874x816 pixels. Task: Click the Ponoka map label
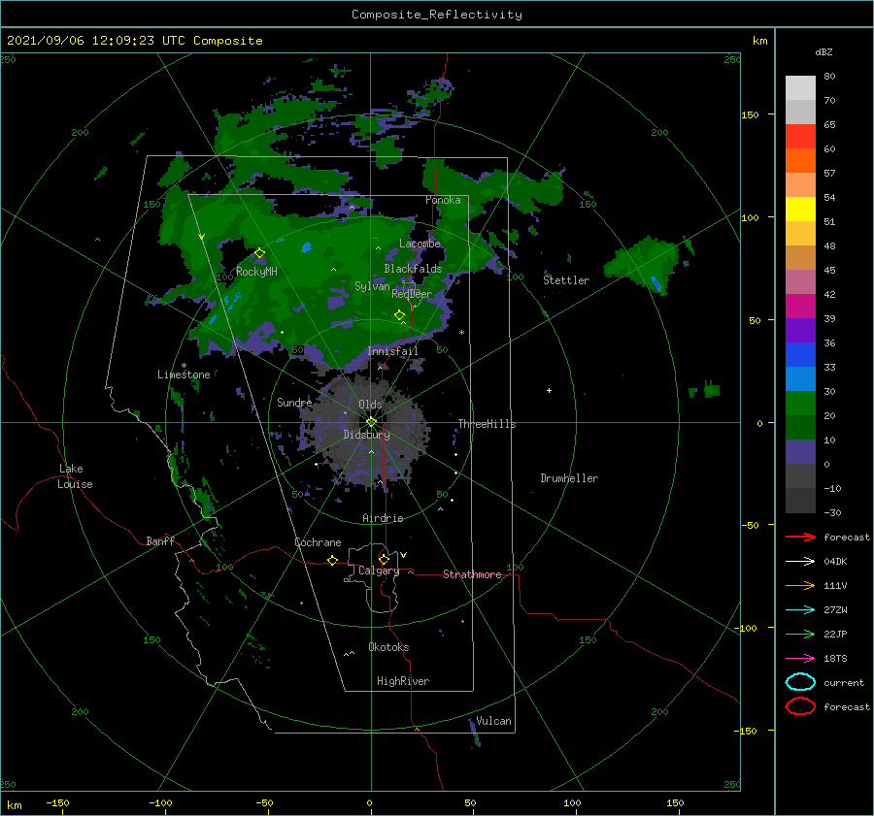pyautogui.click(x=443, y=200)
